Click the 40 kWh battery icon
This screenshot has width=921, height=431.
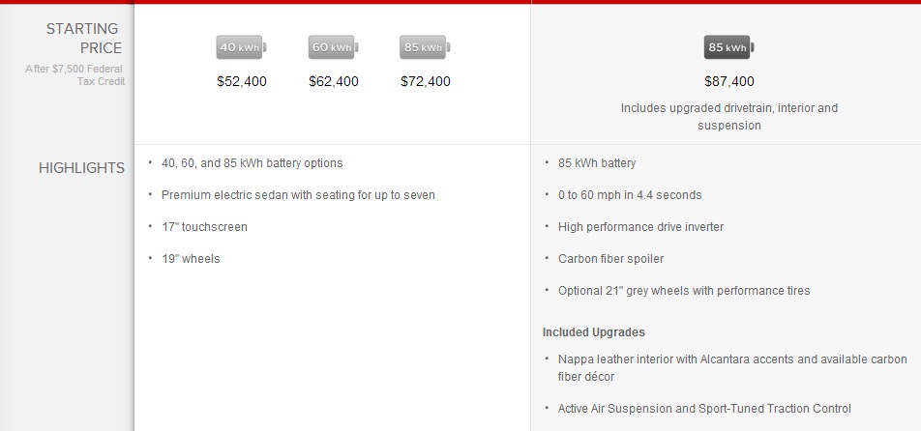242,47
